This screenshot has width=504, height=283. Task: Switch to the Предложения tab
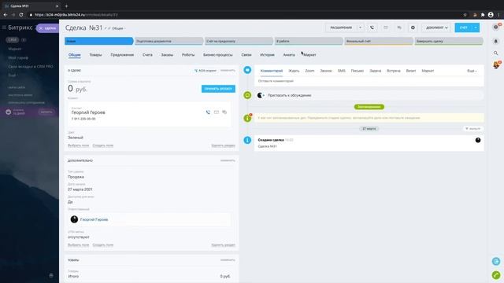tap(122, 55)
